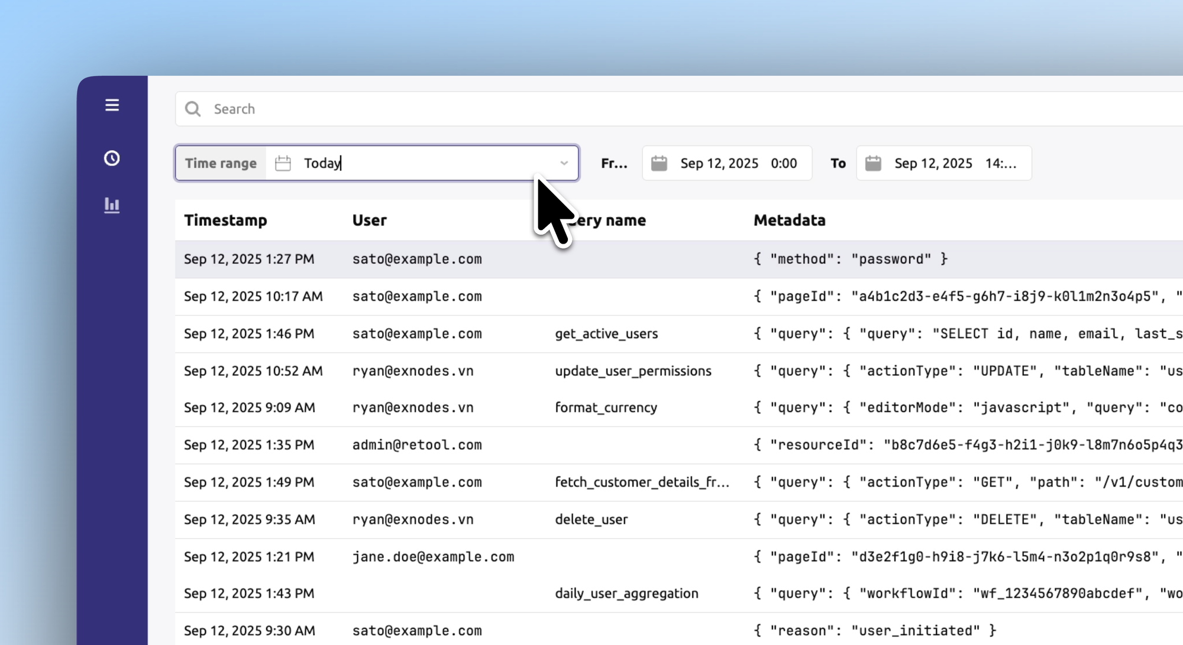Click calendar icon in To date field
Image resolution: width=1183 pixels, height=645 pixels.
click(x=873, y=163)
